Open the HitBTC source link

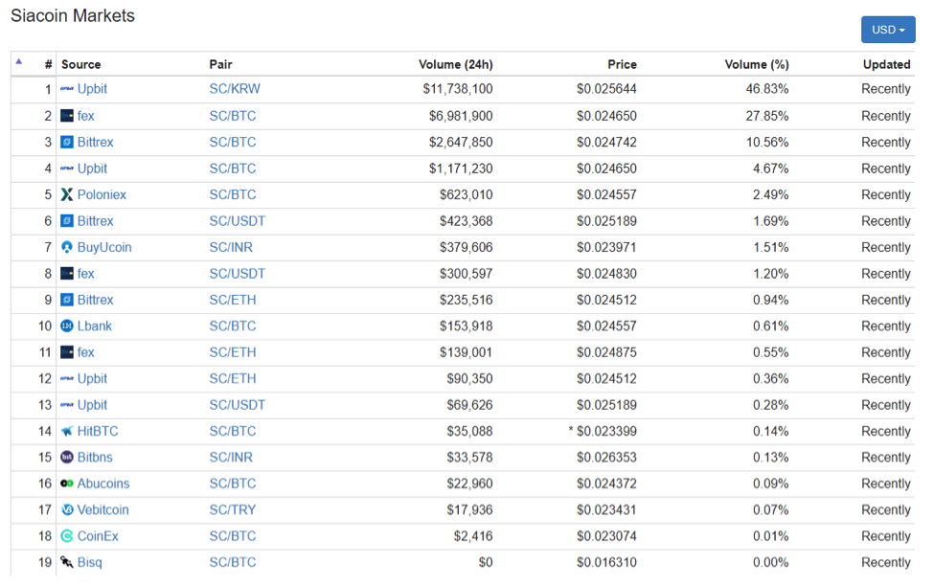[x=98, y=431]
